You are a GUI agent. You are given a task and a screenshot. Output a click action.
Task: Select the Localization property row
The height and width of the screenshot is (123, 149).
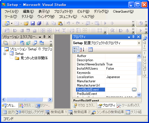pos(106,77)
